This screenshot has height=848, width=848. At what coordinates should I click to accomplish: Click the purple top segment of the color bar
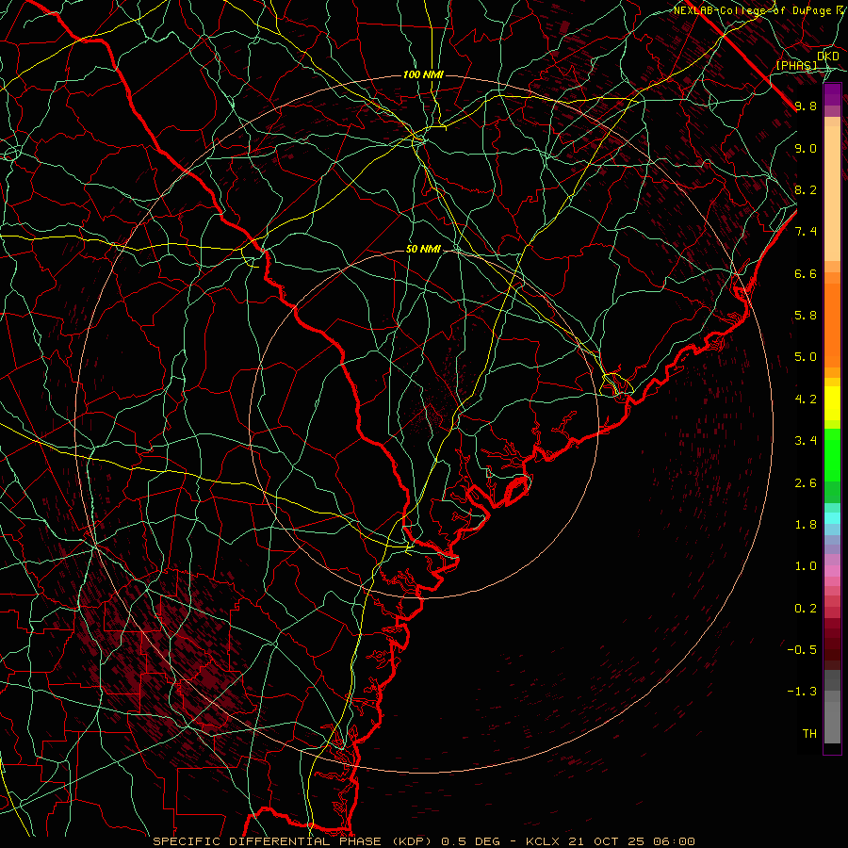832,95
